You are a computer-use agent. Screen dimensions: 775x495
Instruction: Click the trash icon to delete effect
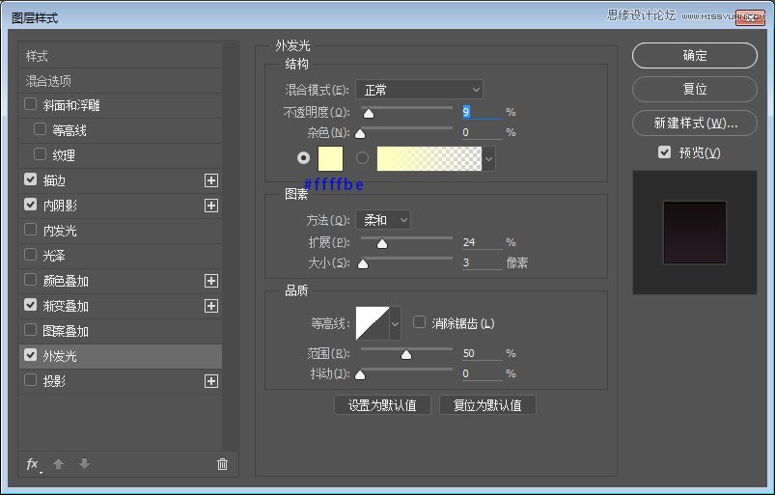tap(222, 464)
